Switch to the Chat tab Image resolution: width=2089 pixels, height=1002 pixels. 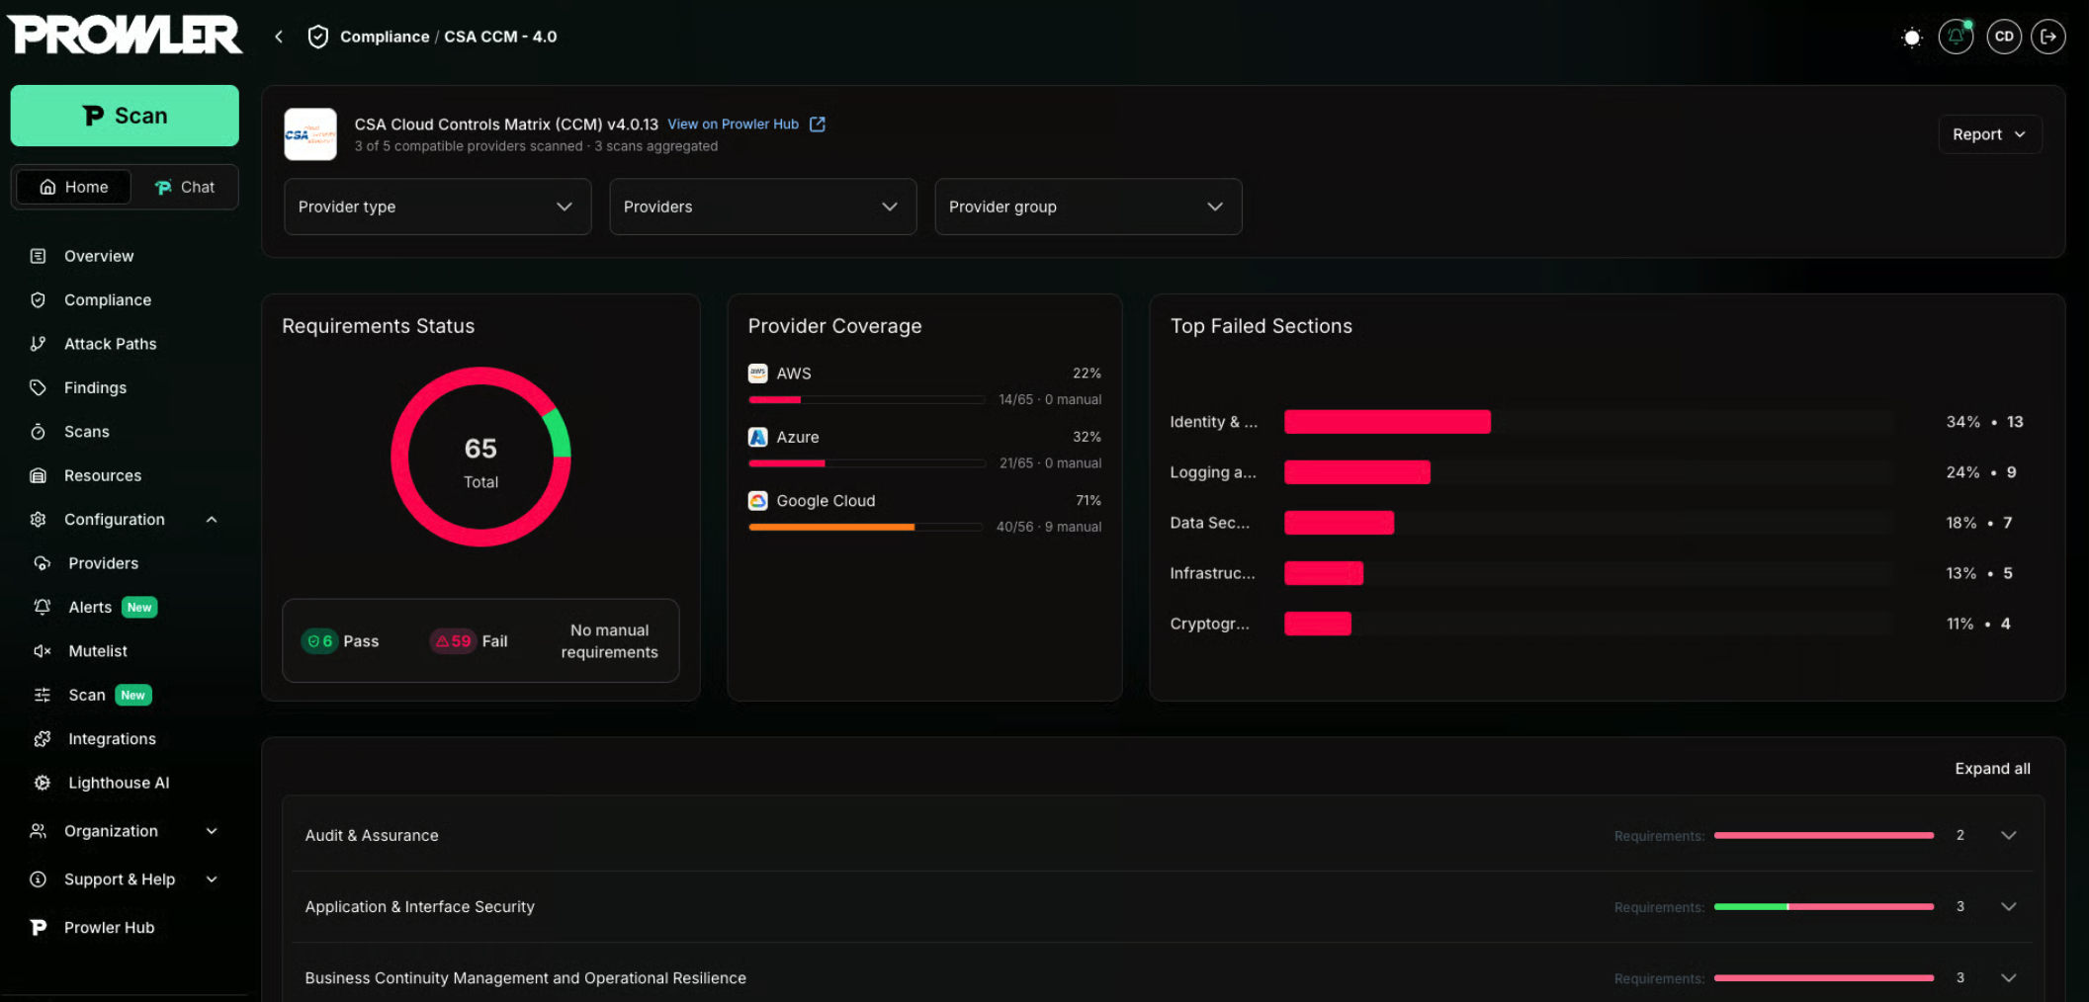(185, 187)
